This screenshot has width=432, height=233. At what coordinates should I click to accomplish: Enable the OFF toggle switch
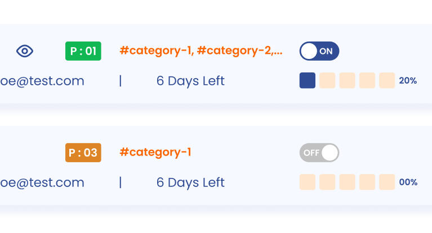319,152
